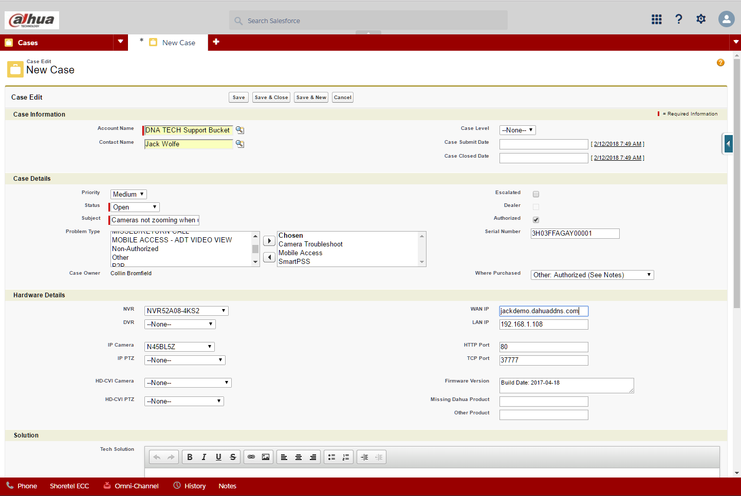
Task: Open the App Launcher grid icon
Action: click(x=656, y=20)
